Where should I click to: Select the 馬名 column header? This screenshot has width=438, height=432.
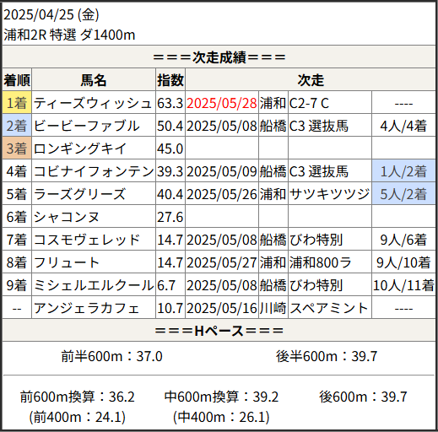click(94, 79)
